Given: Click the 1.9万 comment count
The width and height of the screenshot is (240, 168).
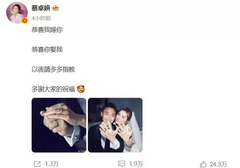Looking at the screenshot, I should (x=136, y=164).
